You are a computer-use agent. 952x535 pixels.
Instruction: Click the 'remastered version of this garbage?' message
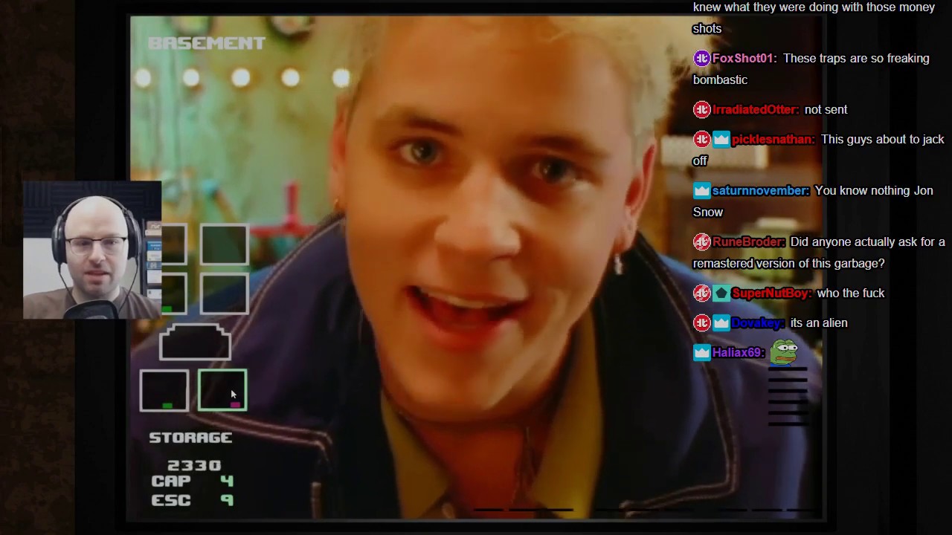click(788, 263)
